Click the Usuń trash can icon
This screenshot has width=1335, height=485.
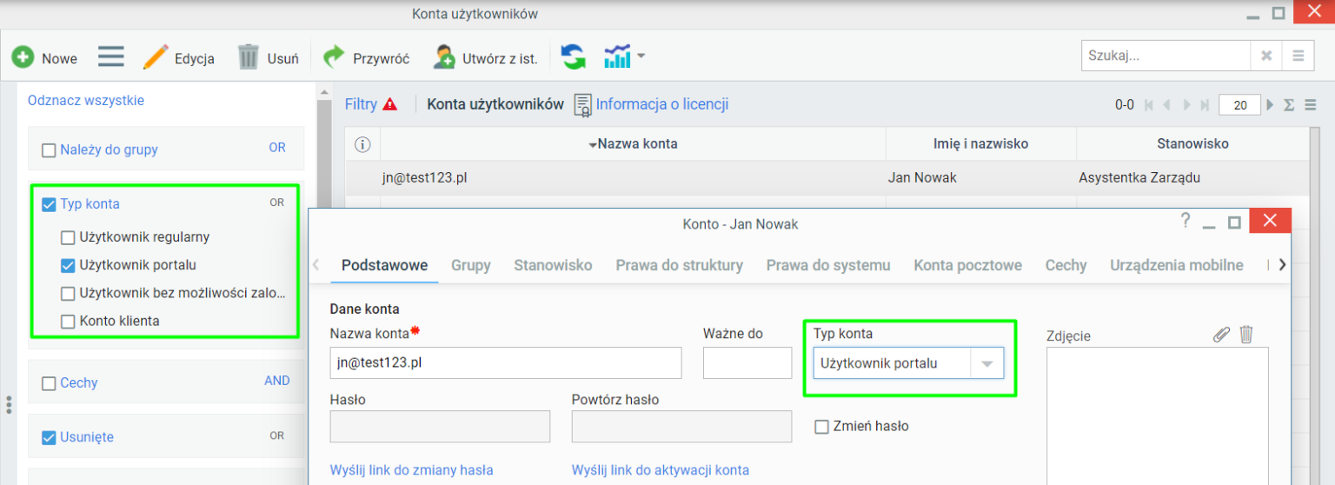(249, 57)
